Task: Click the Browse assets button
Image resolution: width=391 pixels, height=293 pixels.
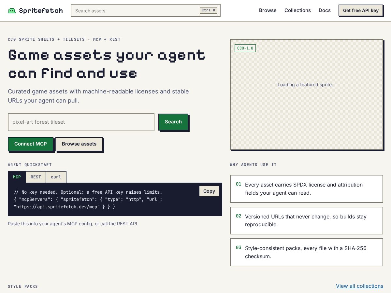Action: tap(79, 144)
